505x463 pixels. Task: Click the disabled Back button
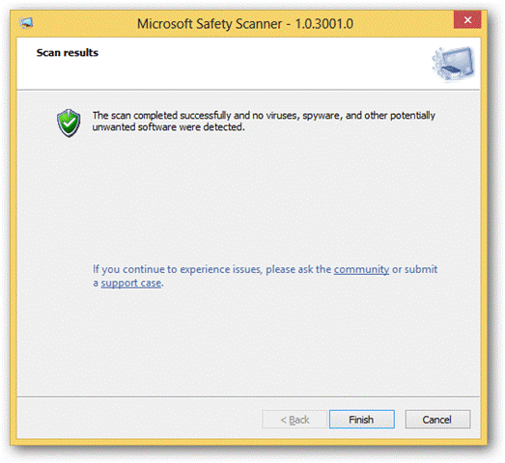[x=295, y=420]
